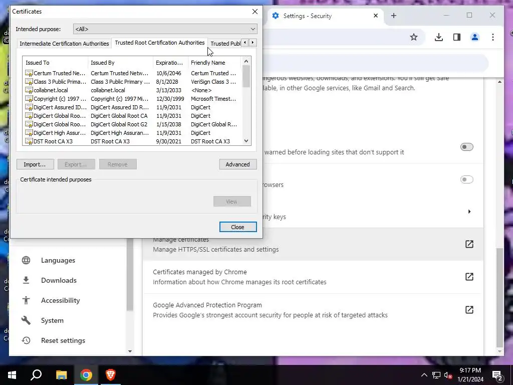The width and height of the screenshot is (513, 385).
Task: Click external link icon for Certificates managed by Chrome
Action: pos(469,277)
